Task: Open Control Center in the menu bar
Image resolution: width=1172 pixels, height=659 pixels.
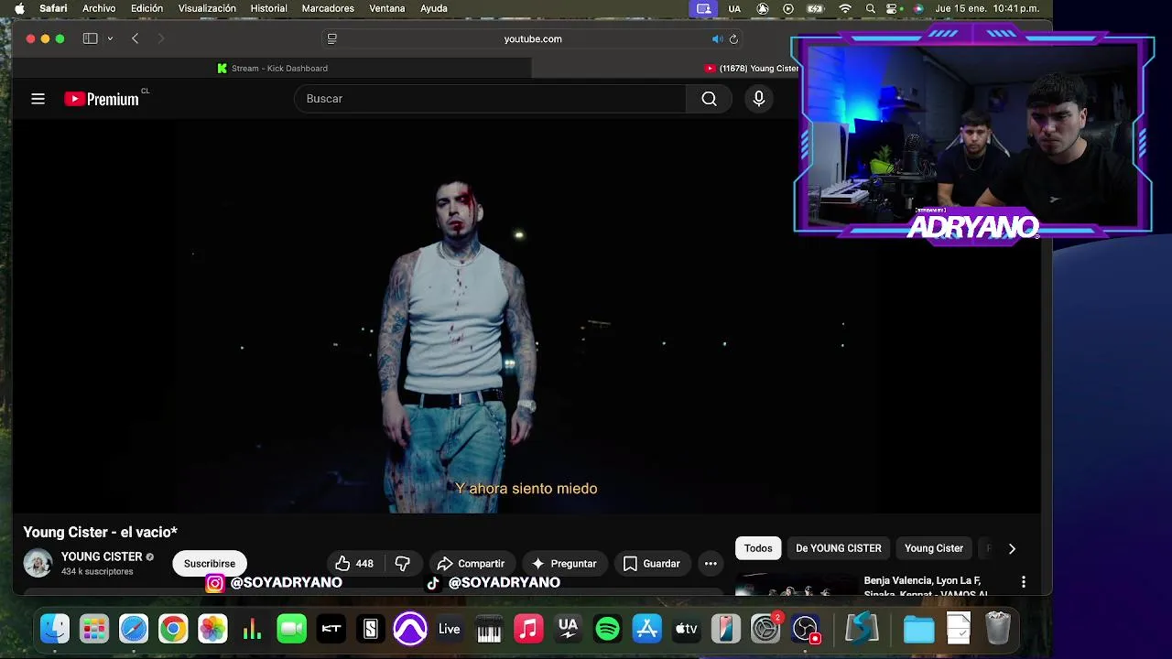Action: tap(893, 8)
